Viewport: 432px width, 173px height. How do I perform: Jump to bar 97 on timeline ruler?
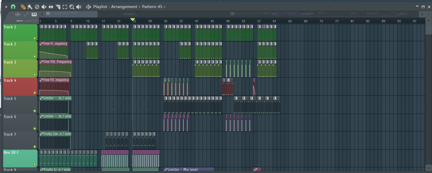[x=415, y=21]
